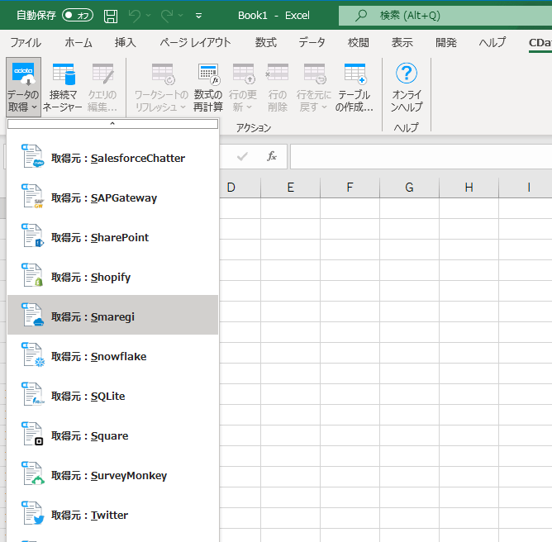
Task: Click the undo arrow icon
Action: tap(135, 16)
